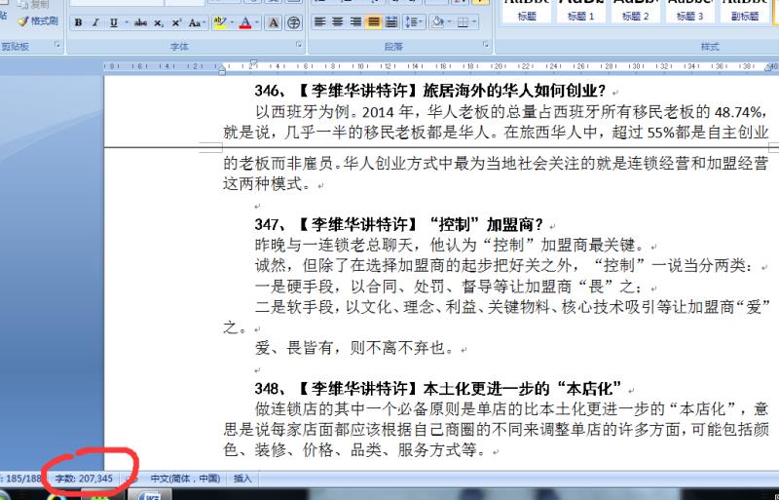Open the Paragraph (段落) dialog launcher

click(x=486, y=45)
